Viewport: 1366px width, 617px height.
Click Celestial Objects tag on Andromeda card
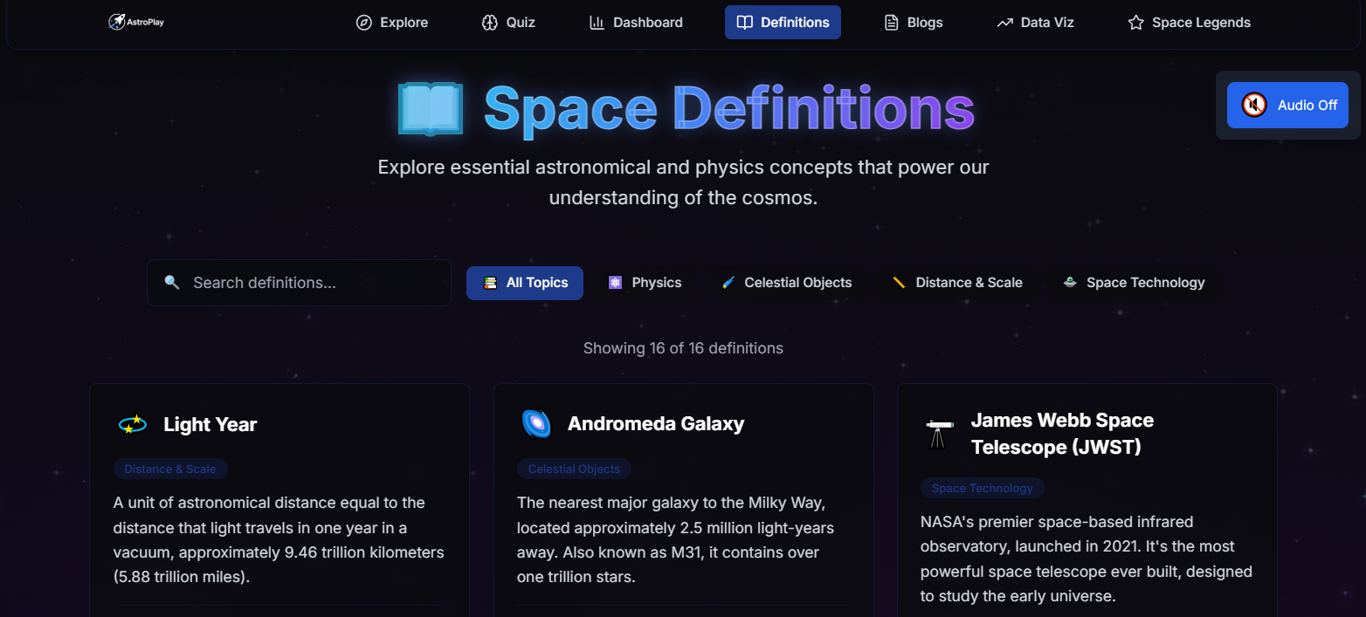point(574,469)
